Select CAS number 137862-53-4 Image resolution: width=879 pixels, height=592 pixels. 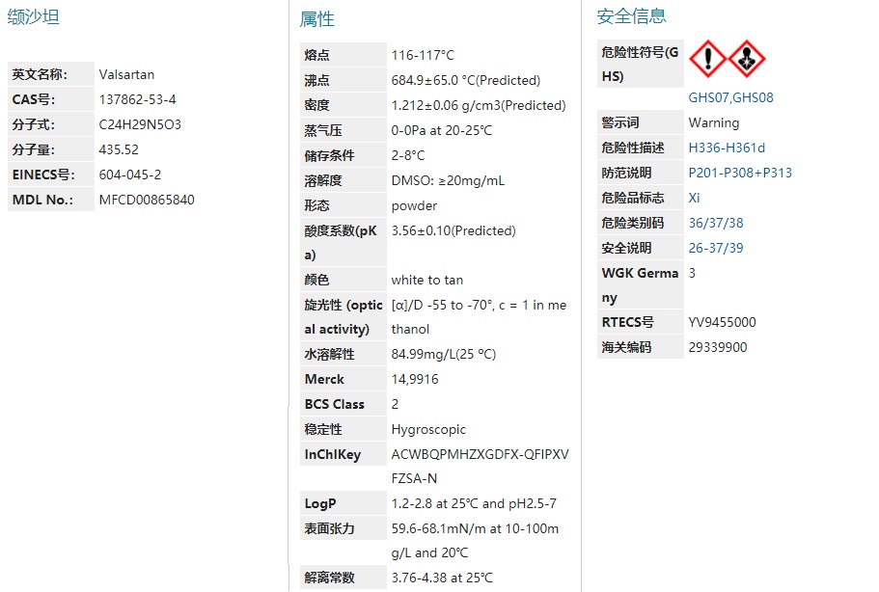(x=137, y=99)
